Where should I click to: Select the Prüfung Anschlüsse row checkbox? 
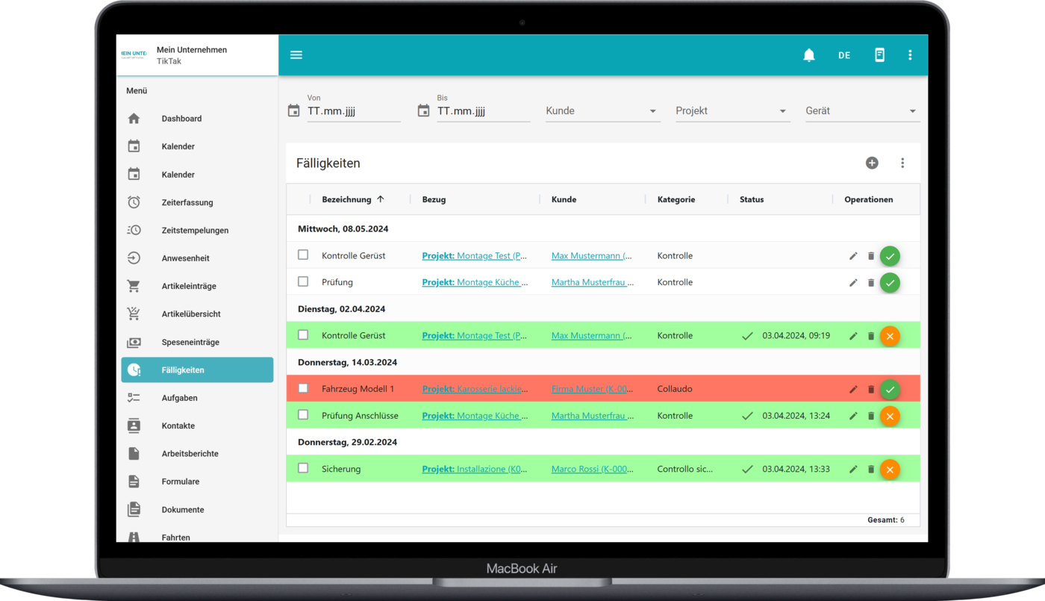pyautogui.click(x=303, y=415)
